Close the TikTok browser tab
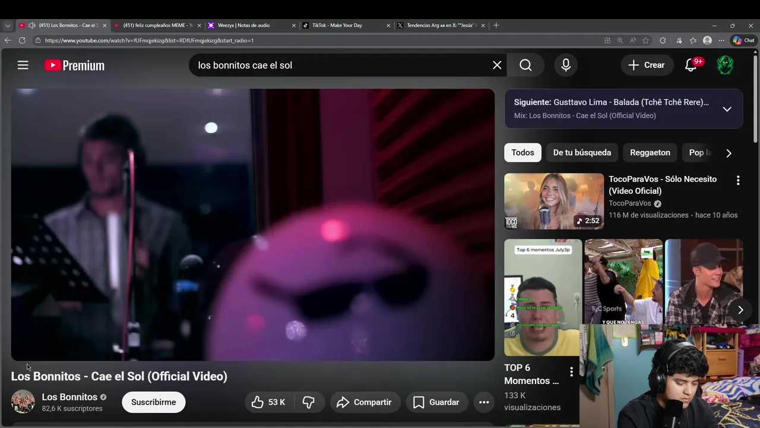 [x=388, y=26]
